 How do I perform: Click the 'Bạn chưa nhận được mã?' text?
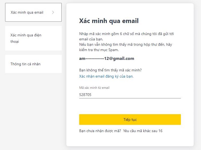100,131
